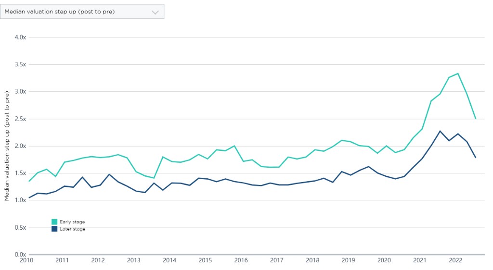Click the dropdown chevron arrow

(x=155, y=12)
